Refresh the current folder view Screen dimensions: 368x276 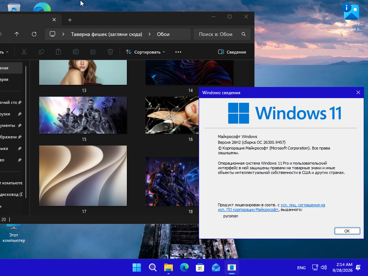pos(34,34)
